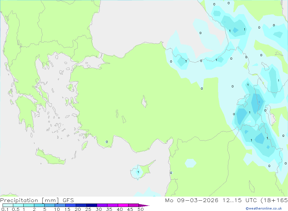Screen dimensions: 288x211
Task: Click the 'Precipitation [mm]' legend title
Action: 30,200
